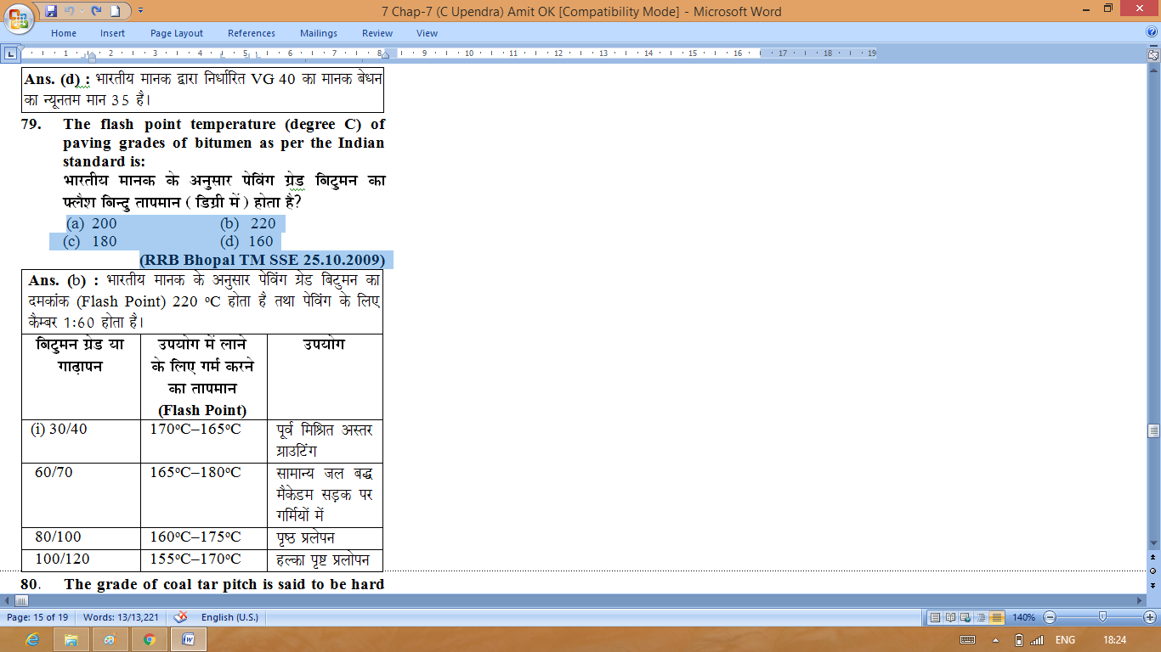Expand Customize Quick Access Toolbar dropdown
This screenshot has width=1161, height=652.
tap(141, 11)
